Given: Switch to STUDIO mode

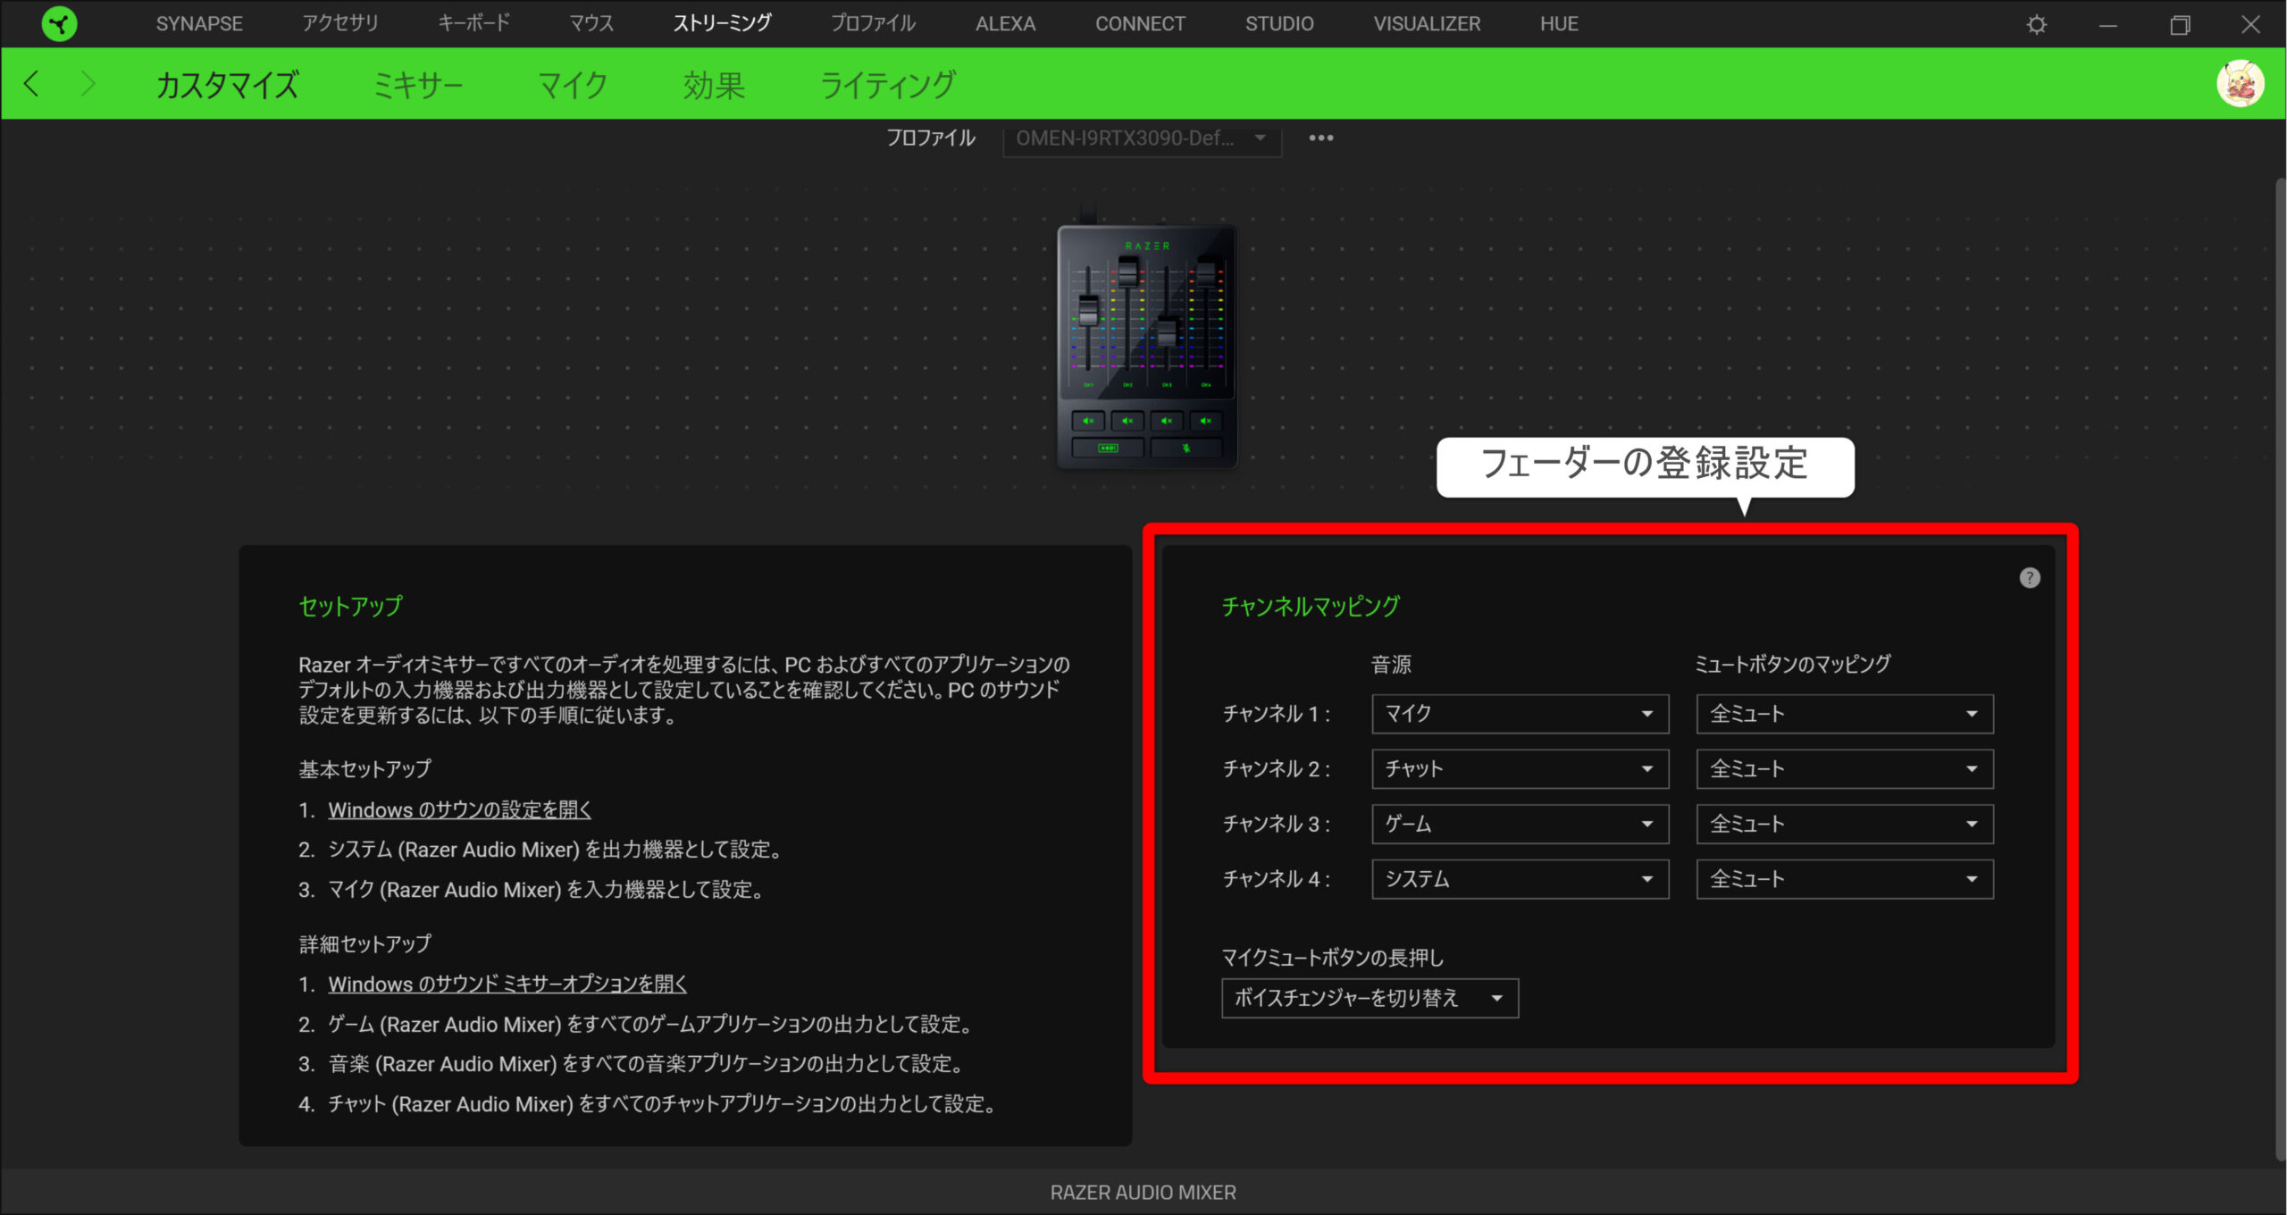Looking at the screenshot, I should (x=1279, y=22).
